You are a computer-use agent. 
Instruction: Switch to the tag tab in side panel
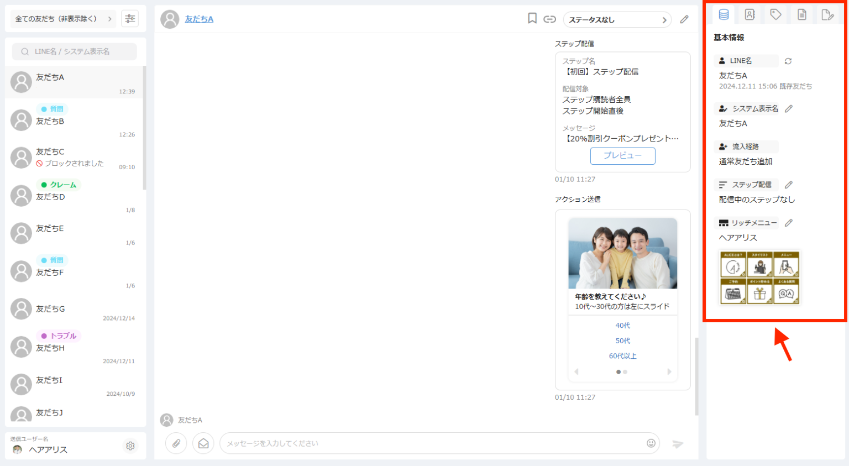click(x=775, y=15)
